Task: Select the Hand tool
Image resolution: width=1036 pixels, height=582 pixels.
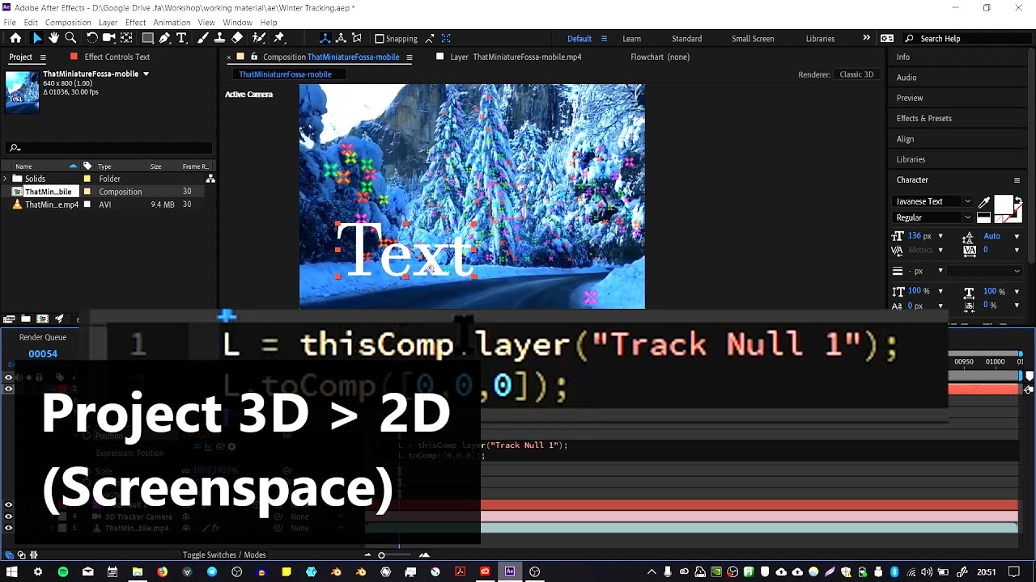Action: point(53,38)
